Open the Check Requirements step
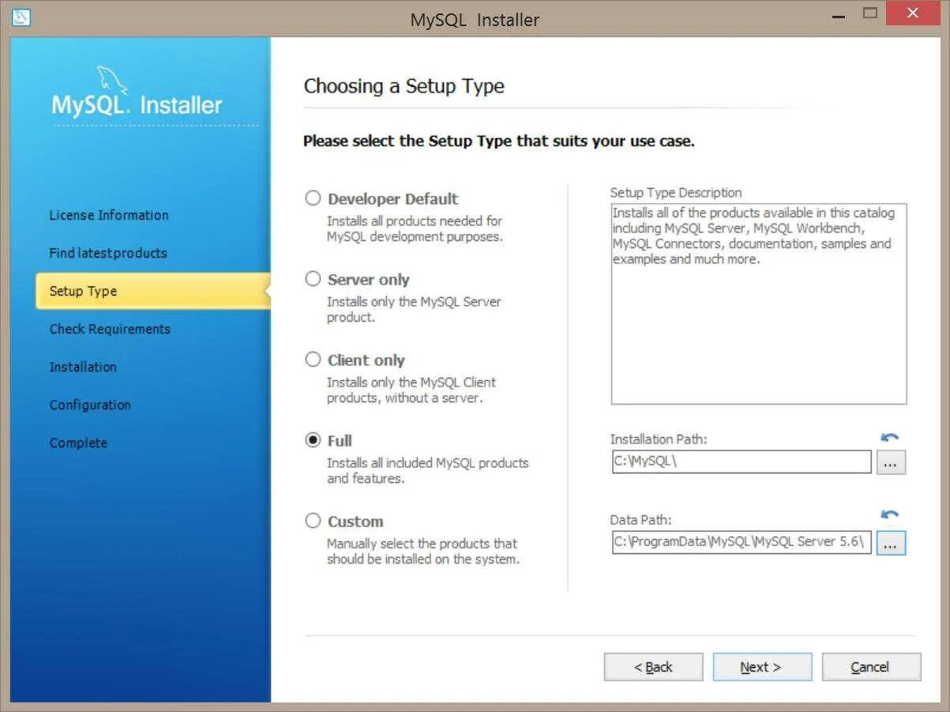This screenshot has width=950, height=712. [x=110, y=329]
